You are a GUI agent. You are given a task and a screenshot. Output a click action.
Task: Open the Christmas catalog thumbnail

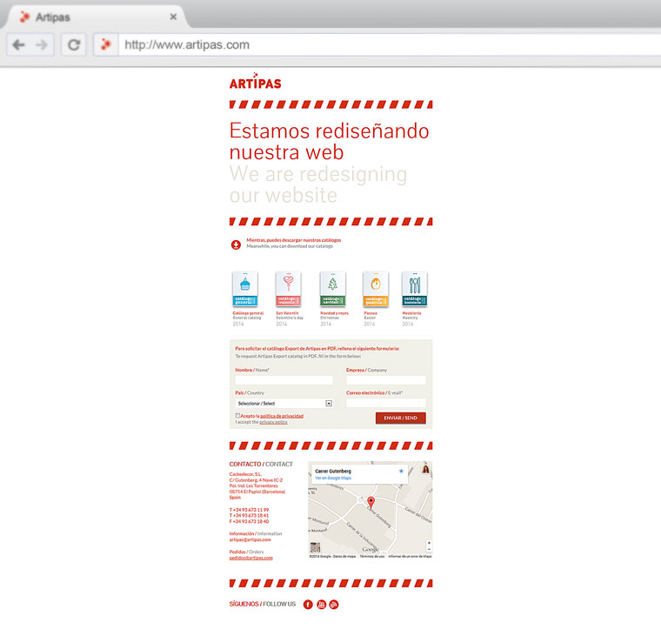(x=332, y=289)
